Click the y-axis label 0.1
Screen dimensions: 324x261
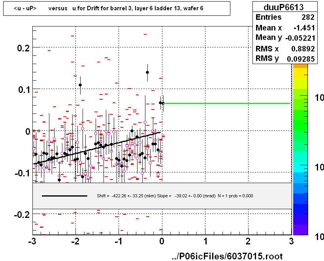(x=24, y=90)
